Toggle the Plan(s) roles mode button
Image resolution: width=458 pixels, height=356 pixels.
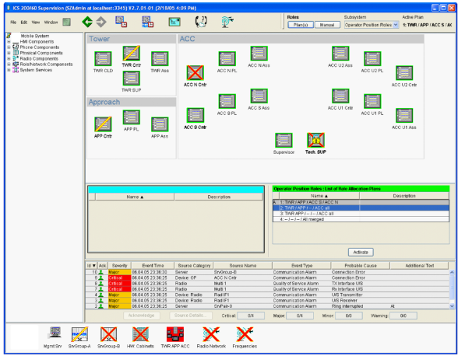[301, 25]
